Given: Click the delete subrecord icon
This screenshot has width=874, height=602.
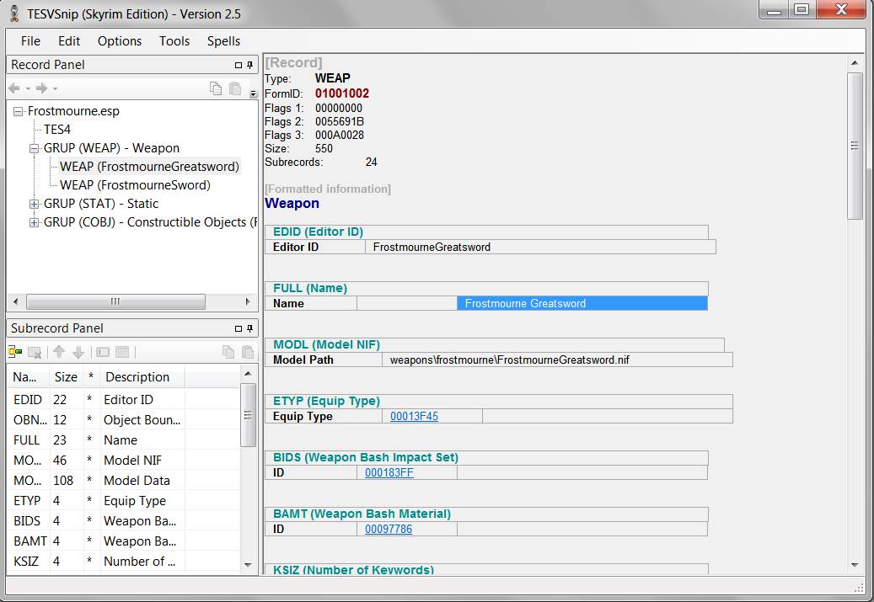Looking at the screenshot, I should pyautogui.click(x=35, y=352).
